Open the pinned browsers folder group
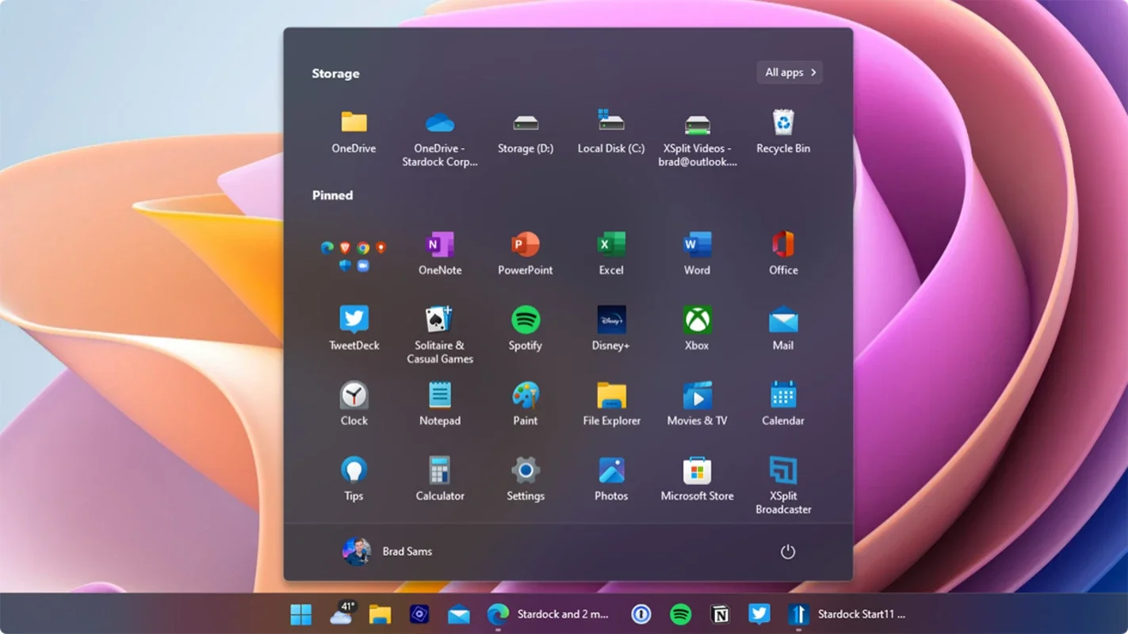The height and width of the screenshot is (634, 1128). click(x=354, y=255)
